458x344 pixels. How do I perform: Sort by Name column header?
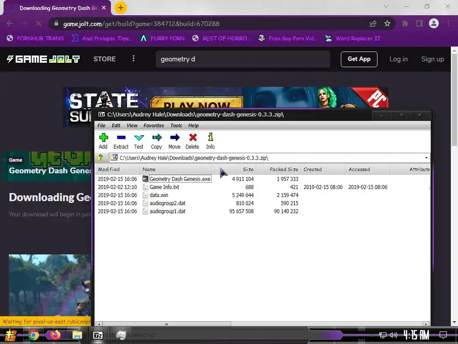176,169
